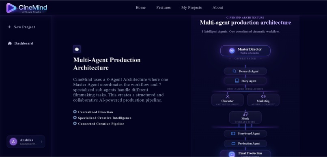Click the purple avatar with letter A

point(13,142)
